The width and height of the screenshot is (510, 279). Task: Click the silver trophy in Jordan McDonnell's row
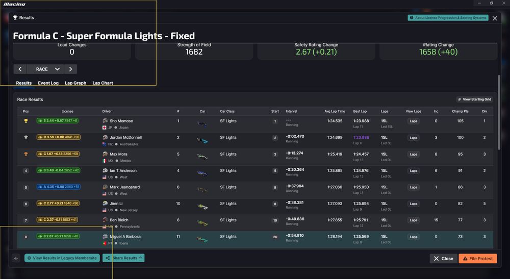tap(25, 137)
